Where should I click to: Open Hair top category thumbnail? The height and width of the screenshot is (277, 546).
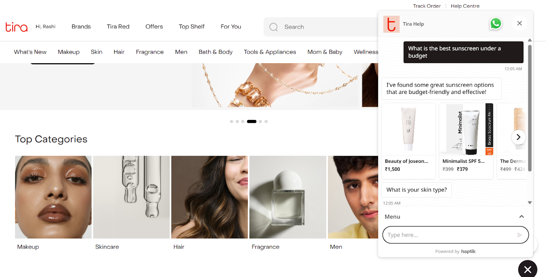pos(210,197)
